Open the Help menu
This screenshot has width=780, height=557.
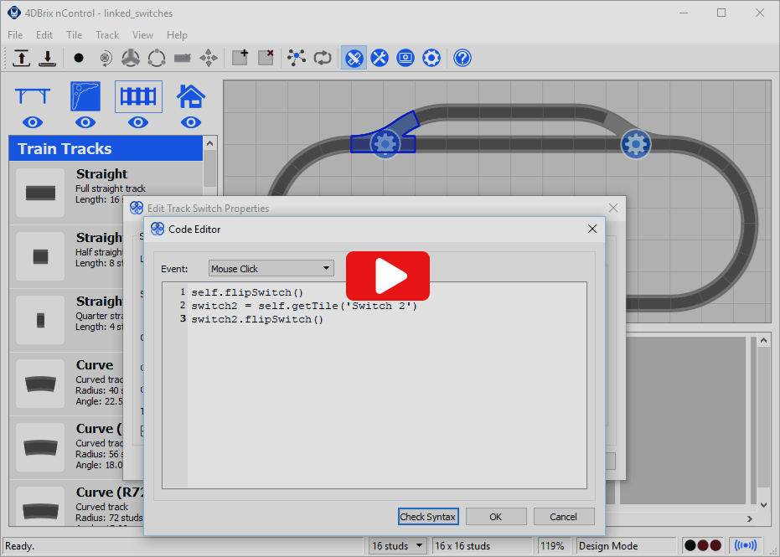click(177, 35)
